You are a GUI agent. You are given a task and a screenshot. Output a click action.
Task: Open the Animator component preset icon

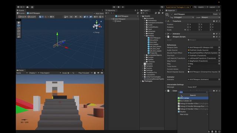(x=217, y=34)
